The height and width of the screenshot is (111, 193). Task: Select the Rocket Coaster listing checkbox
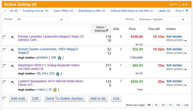[x=4, y=50]
